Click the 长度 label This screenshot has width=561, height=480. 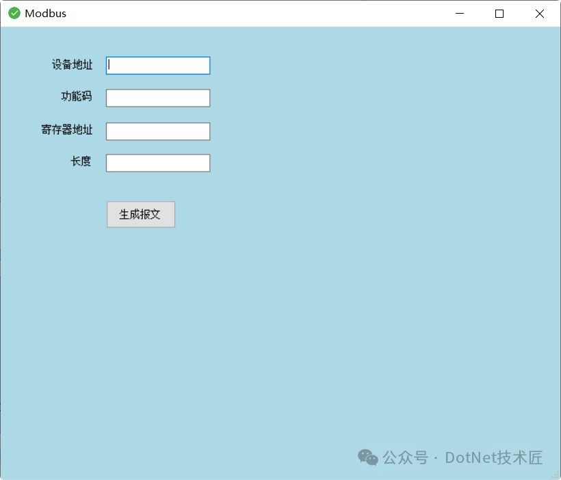[81, 161]
